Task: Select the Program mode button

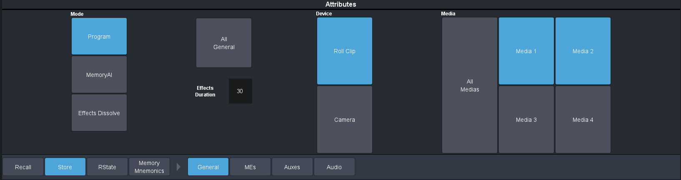Action: tap(99, 36)
